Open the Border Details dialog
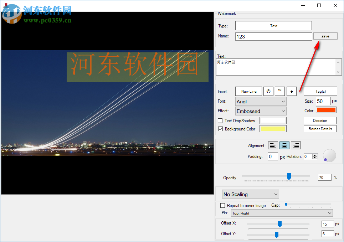Viewport: 344px width, 242px height. coord(320,129)
